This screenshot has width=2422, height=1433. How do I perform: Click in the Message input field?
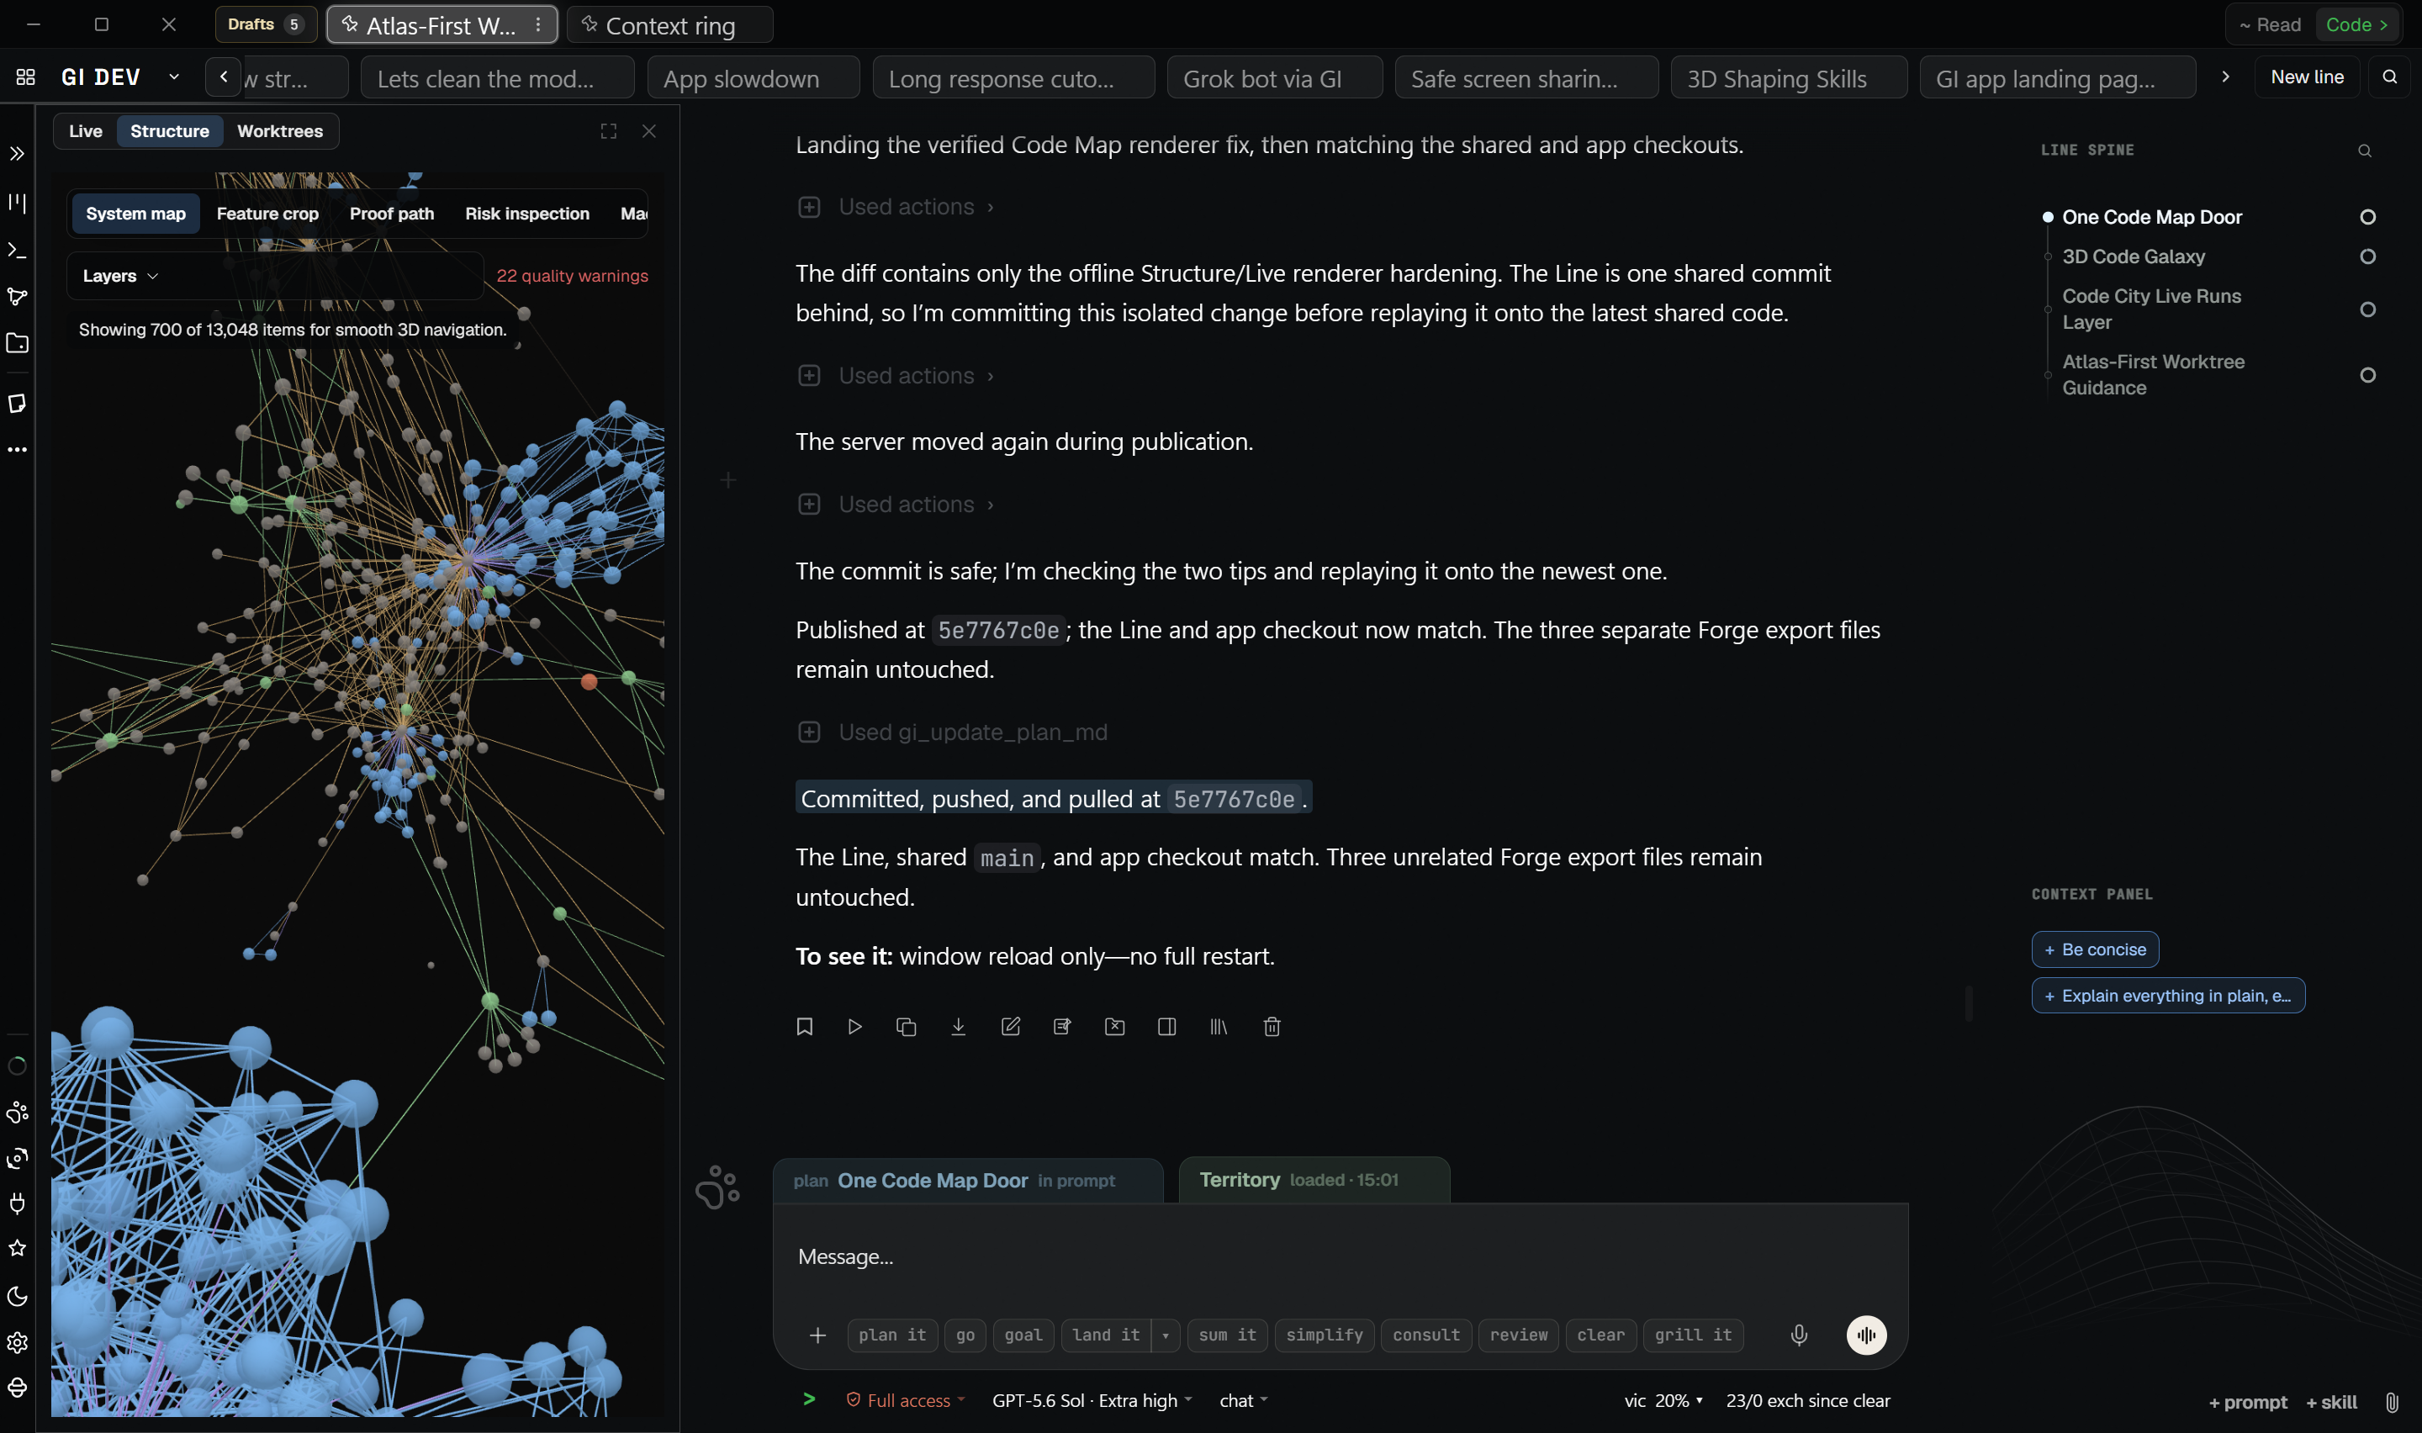tap(1340, 1256)
